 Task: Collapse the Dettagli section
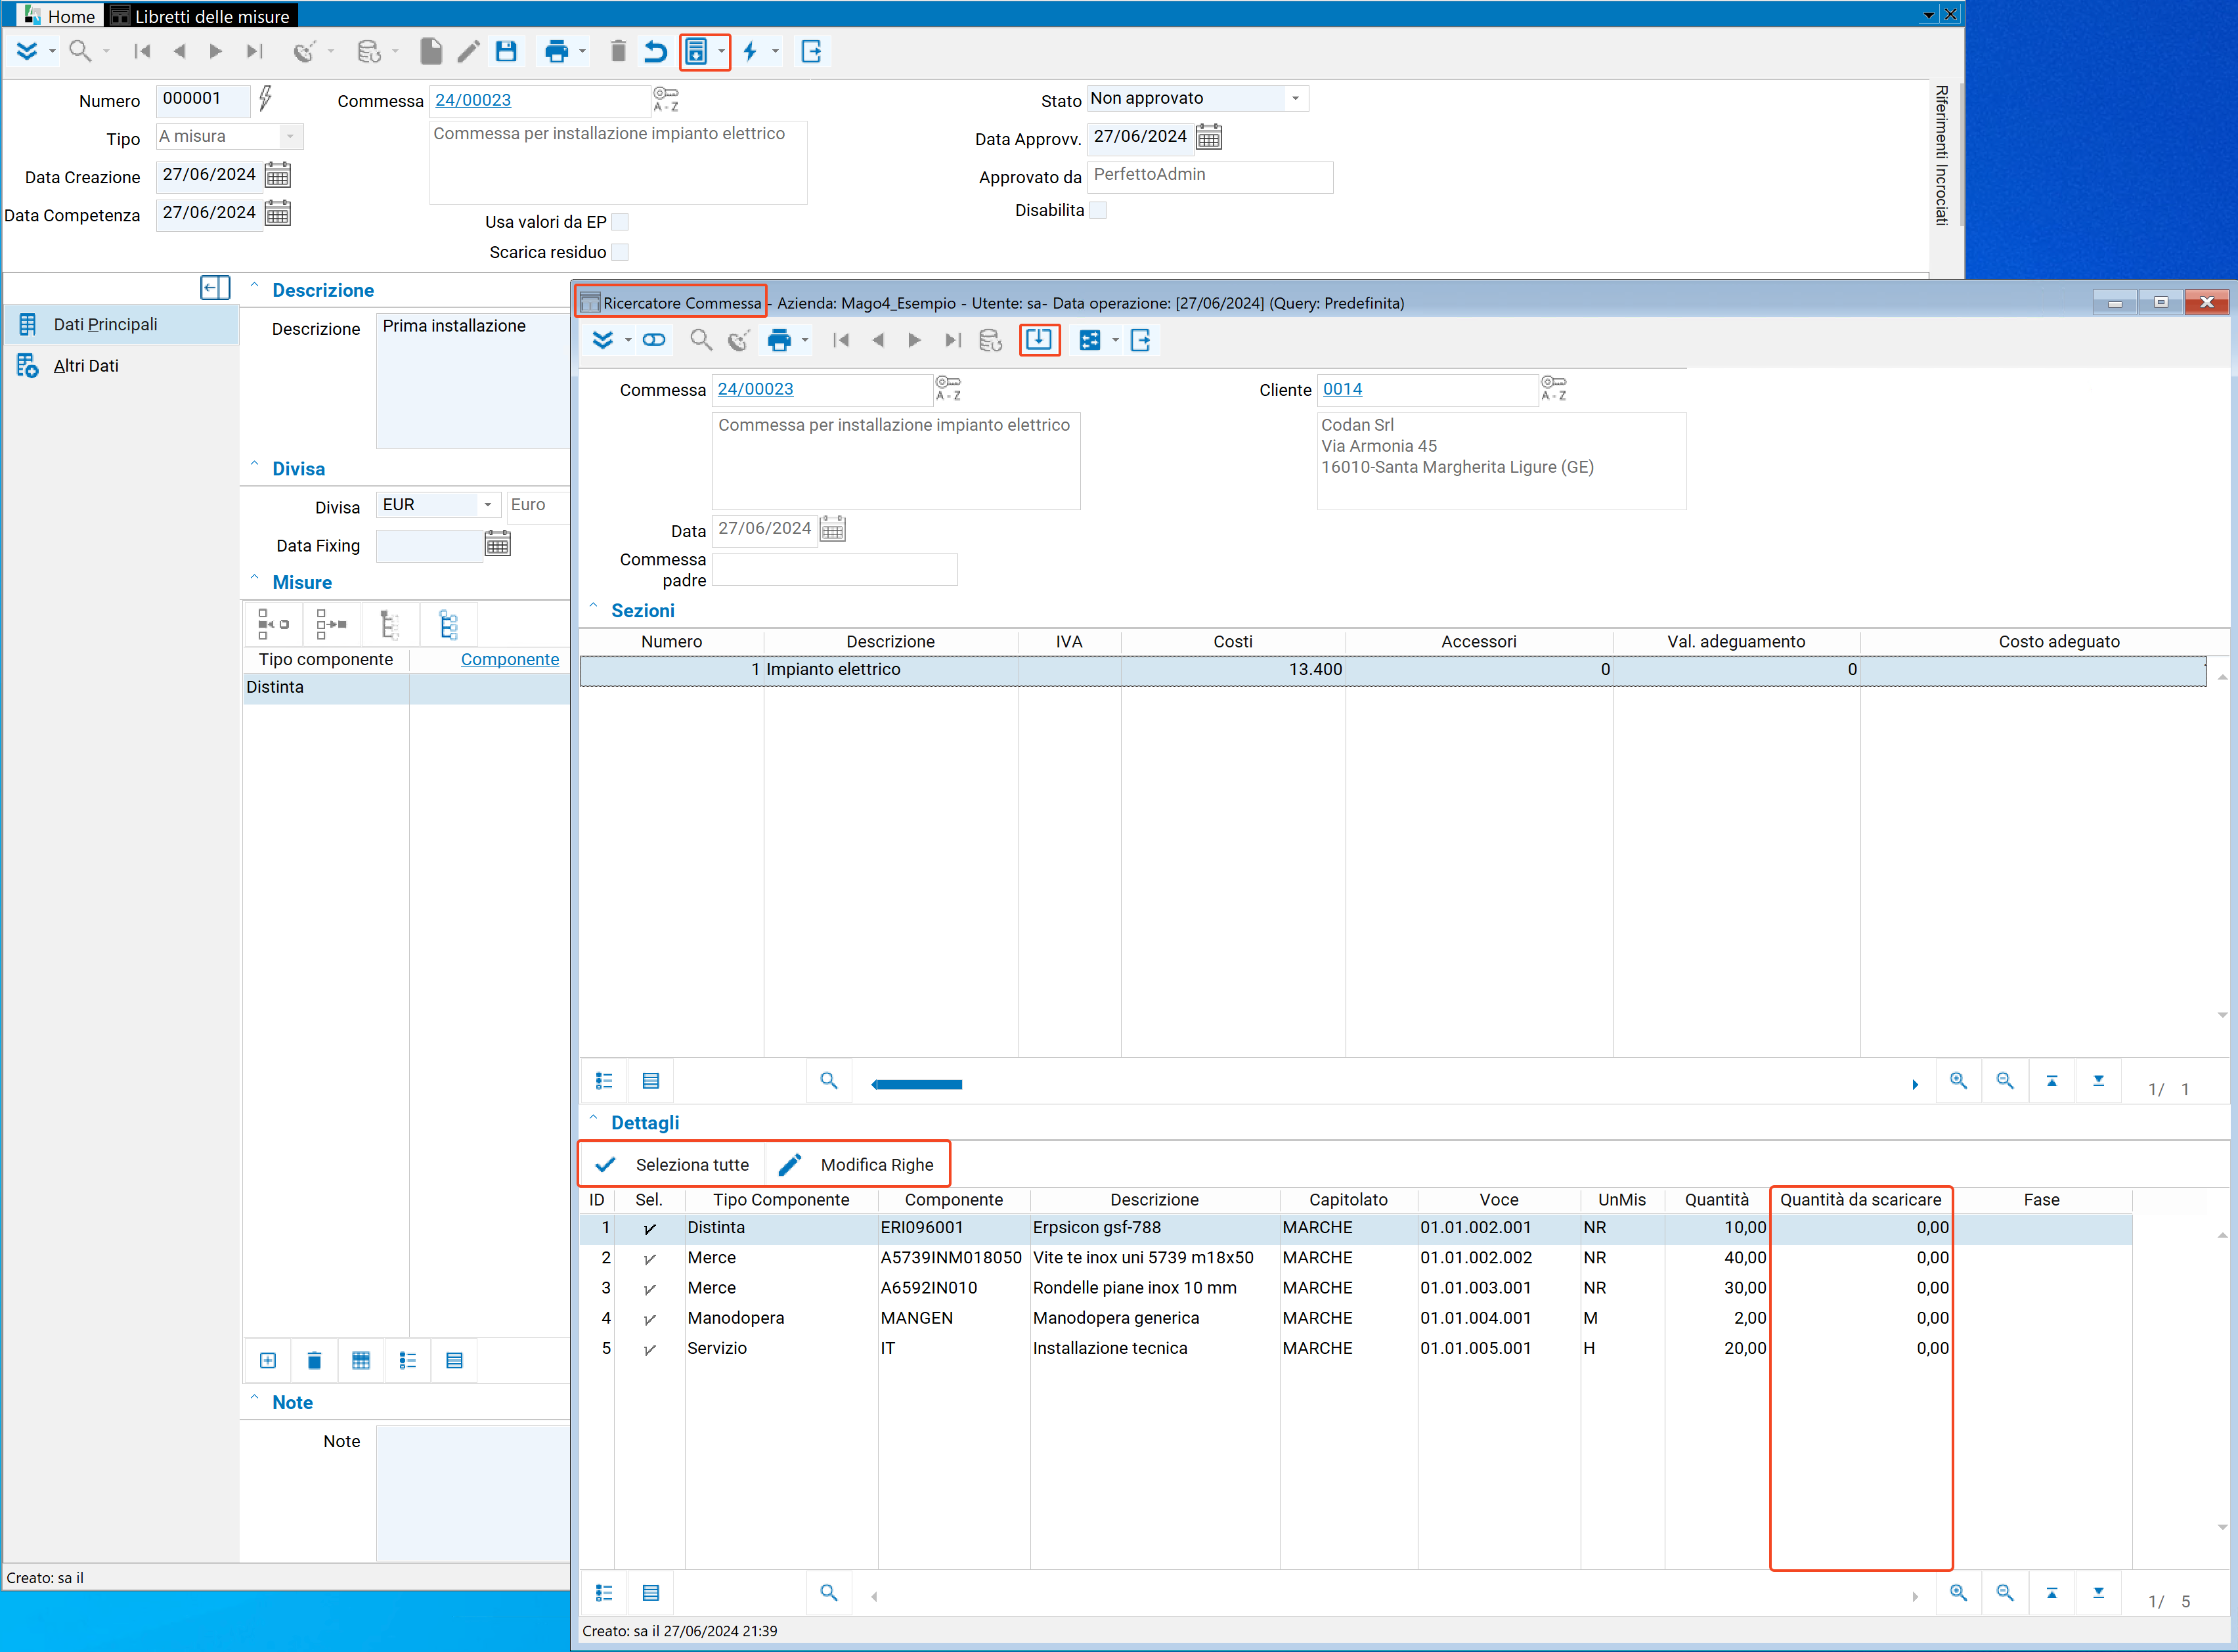[x=593, y=1118]
